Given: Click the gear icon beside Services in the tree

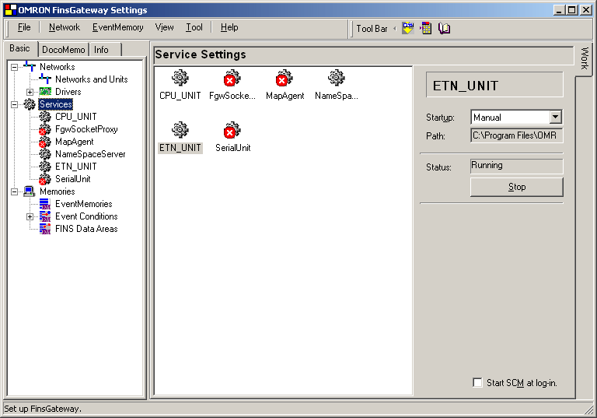Looking at the screenshot, I should pyautogui.click(x=30, y=104).
